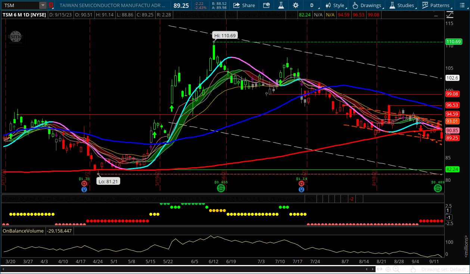Zoom in with the magnifier plus icon

(396, 269)
